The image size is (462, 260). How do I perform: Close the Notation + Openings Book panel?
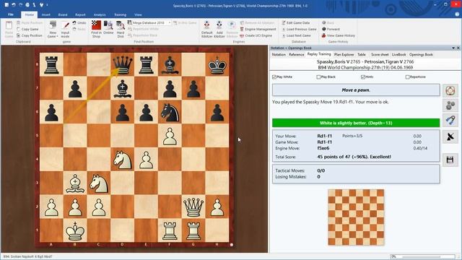tap(458, 48)
